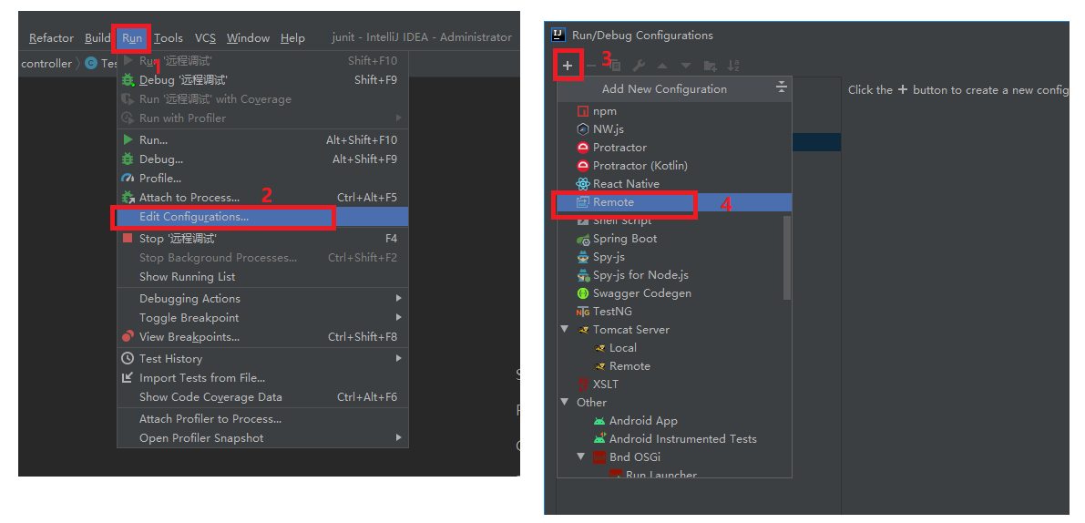
Task: Collapse the Other node
Action: click(565, 402)
